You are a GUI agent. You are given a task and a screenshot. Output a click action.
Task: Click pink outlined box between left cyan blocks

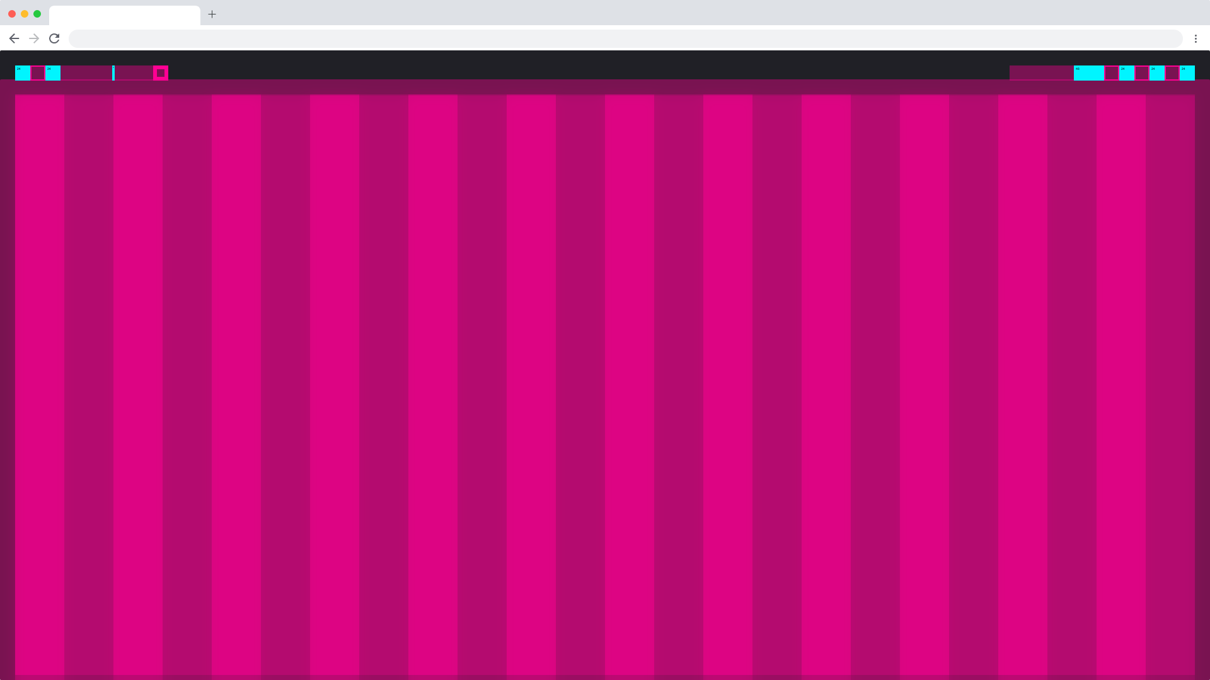click(x=38, y=73)
